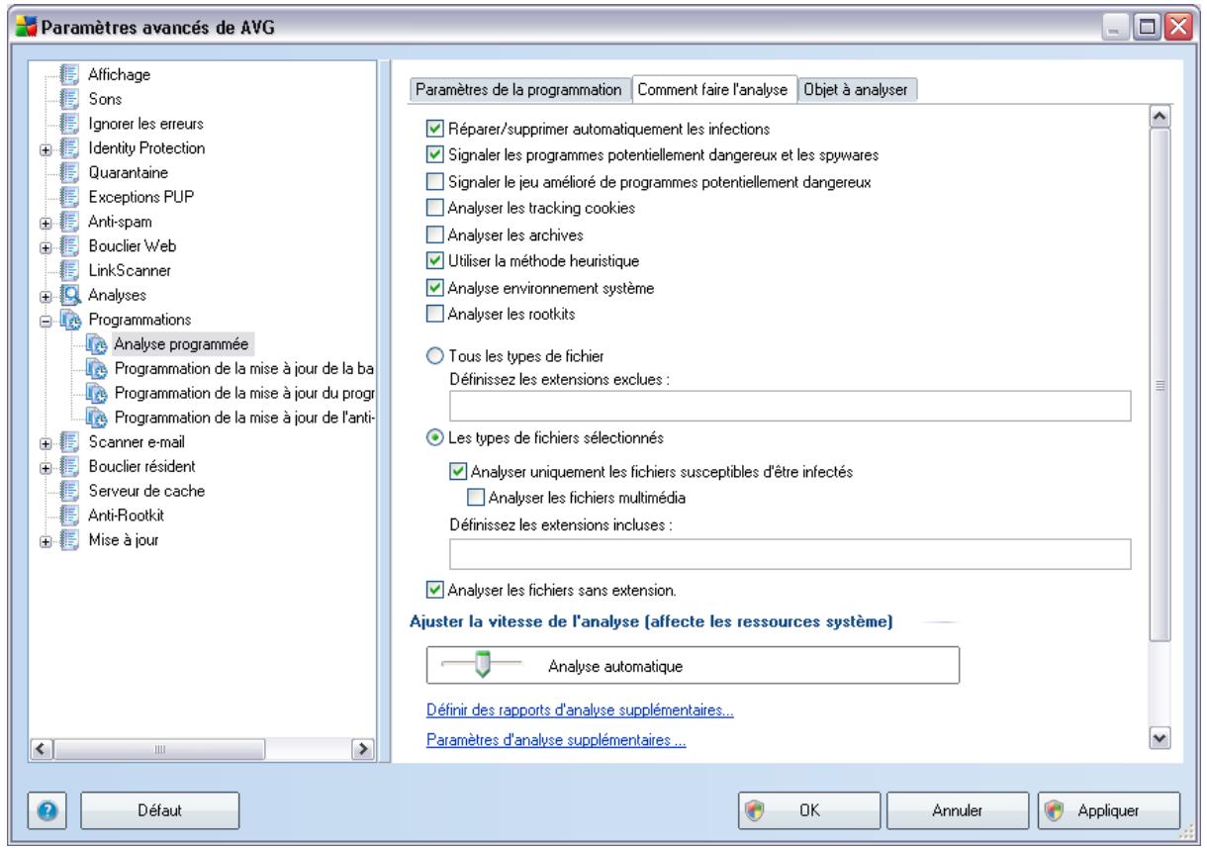This screenshot has width=1207, height=848.
Task: Click the Annuler button
Action: tap(957, 809)
